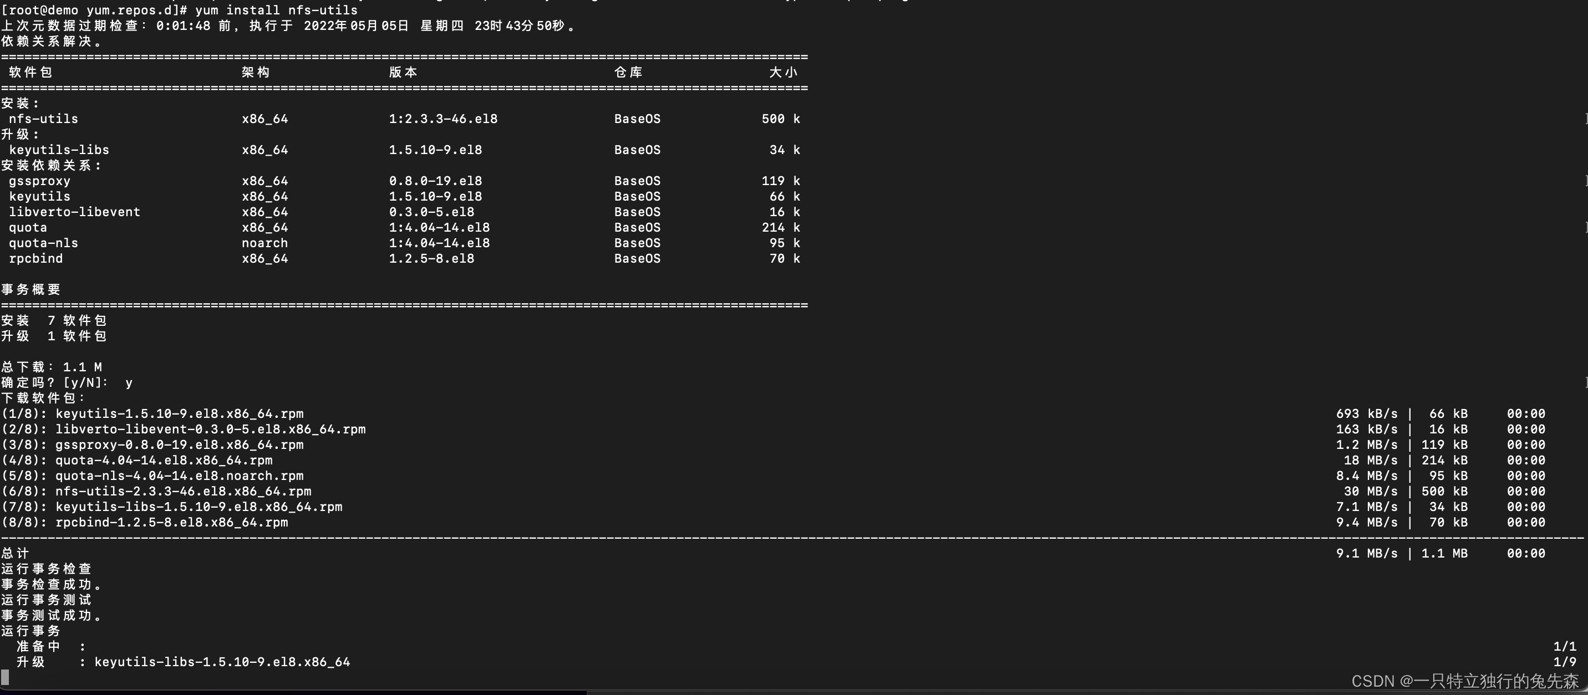Click the 'y' answer at confirm prompt
This screenshot has height=695, width=1588.
click(129, 382)
